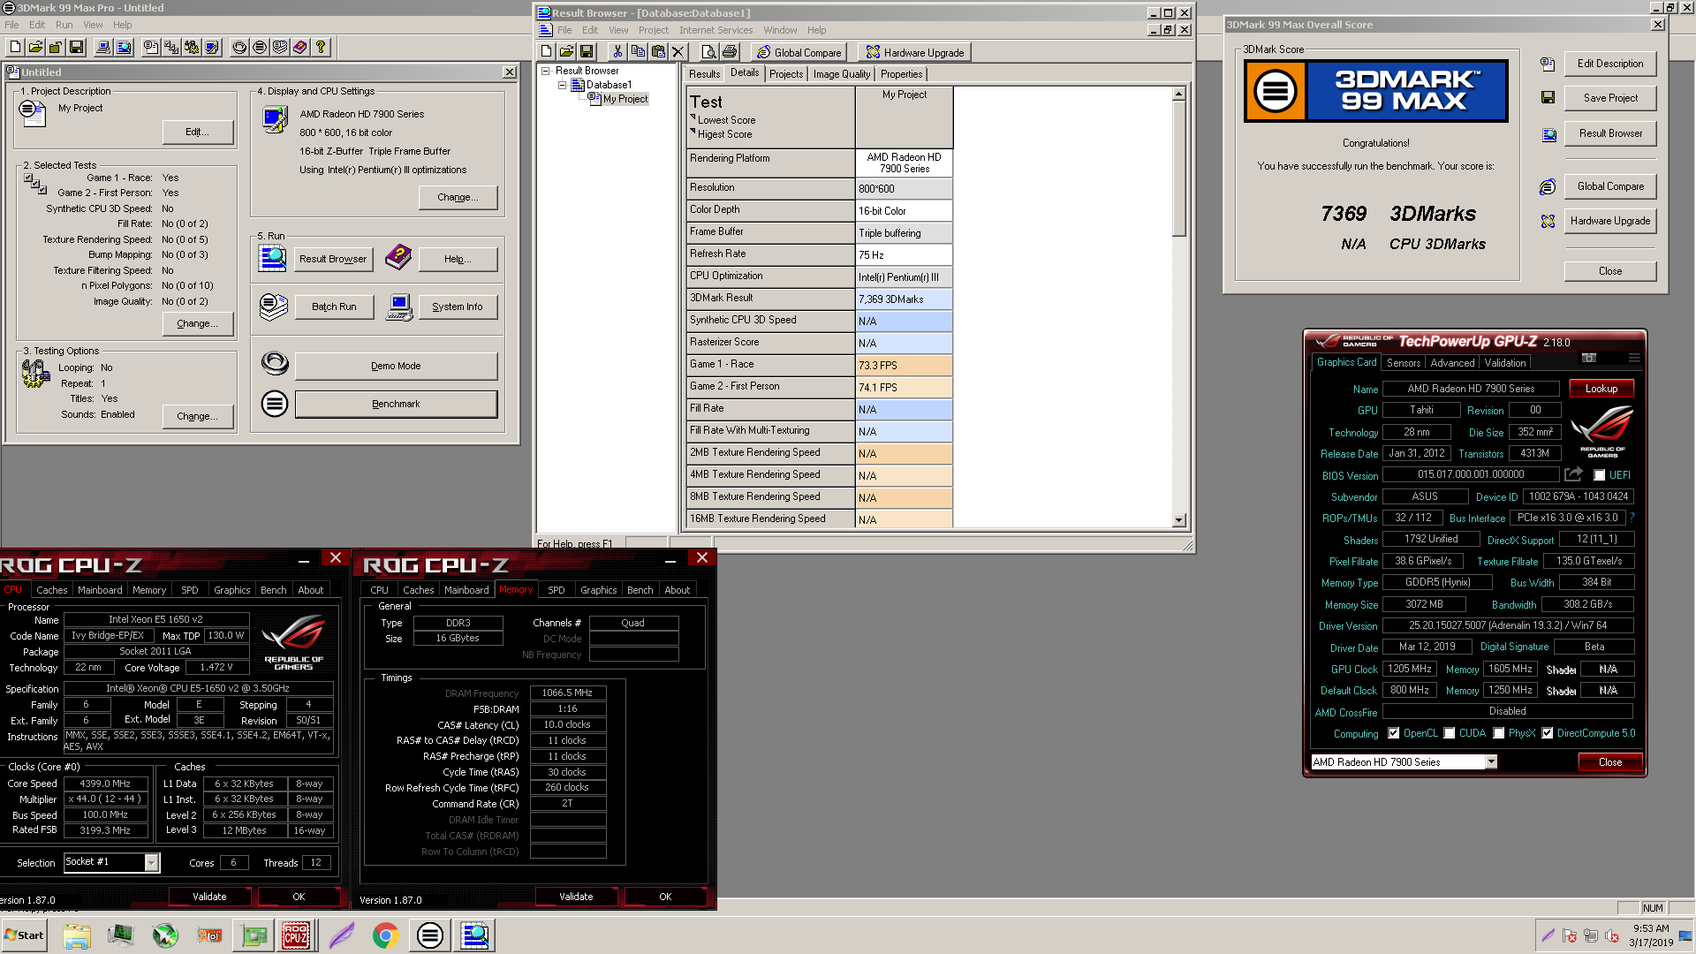
Task: Toggle DirectCompute 5.0 checkbox in GPU-Z
Action: pyautogui.click(x=1547, y=733)
